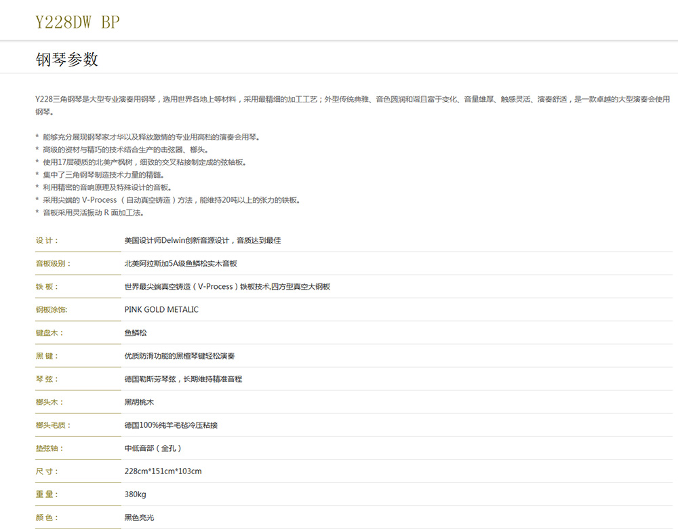
Task: Click the value 北美阿拉斯加5A级鱼鳞松实木音板
Action: coord(181,263)
